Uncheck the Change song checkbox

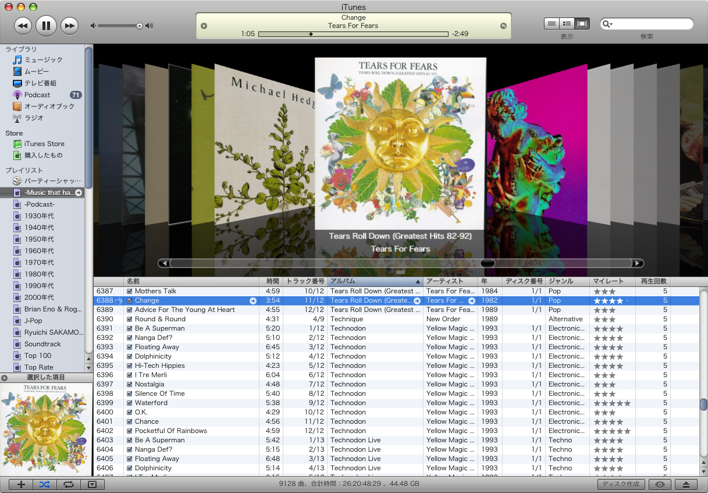point(130,300)
